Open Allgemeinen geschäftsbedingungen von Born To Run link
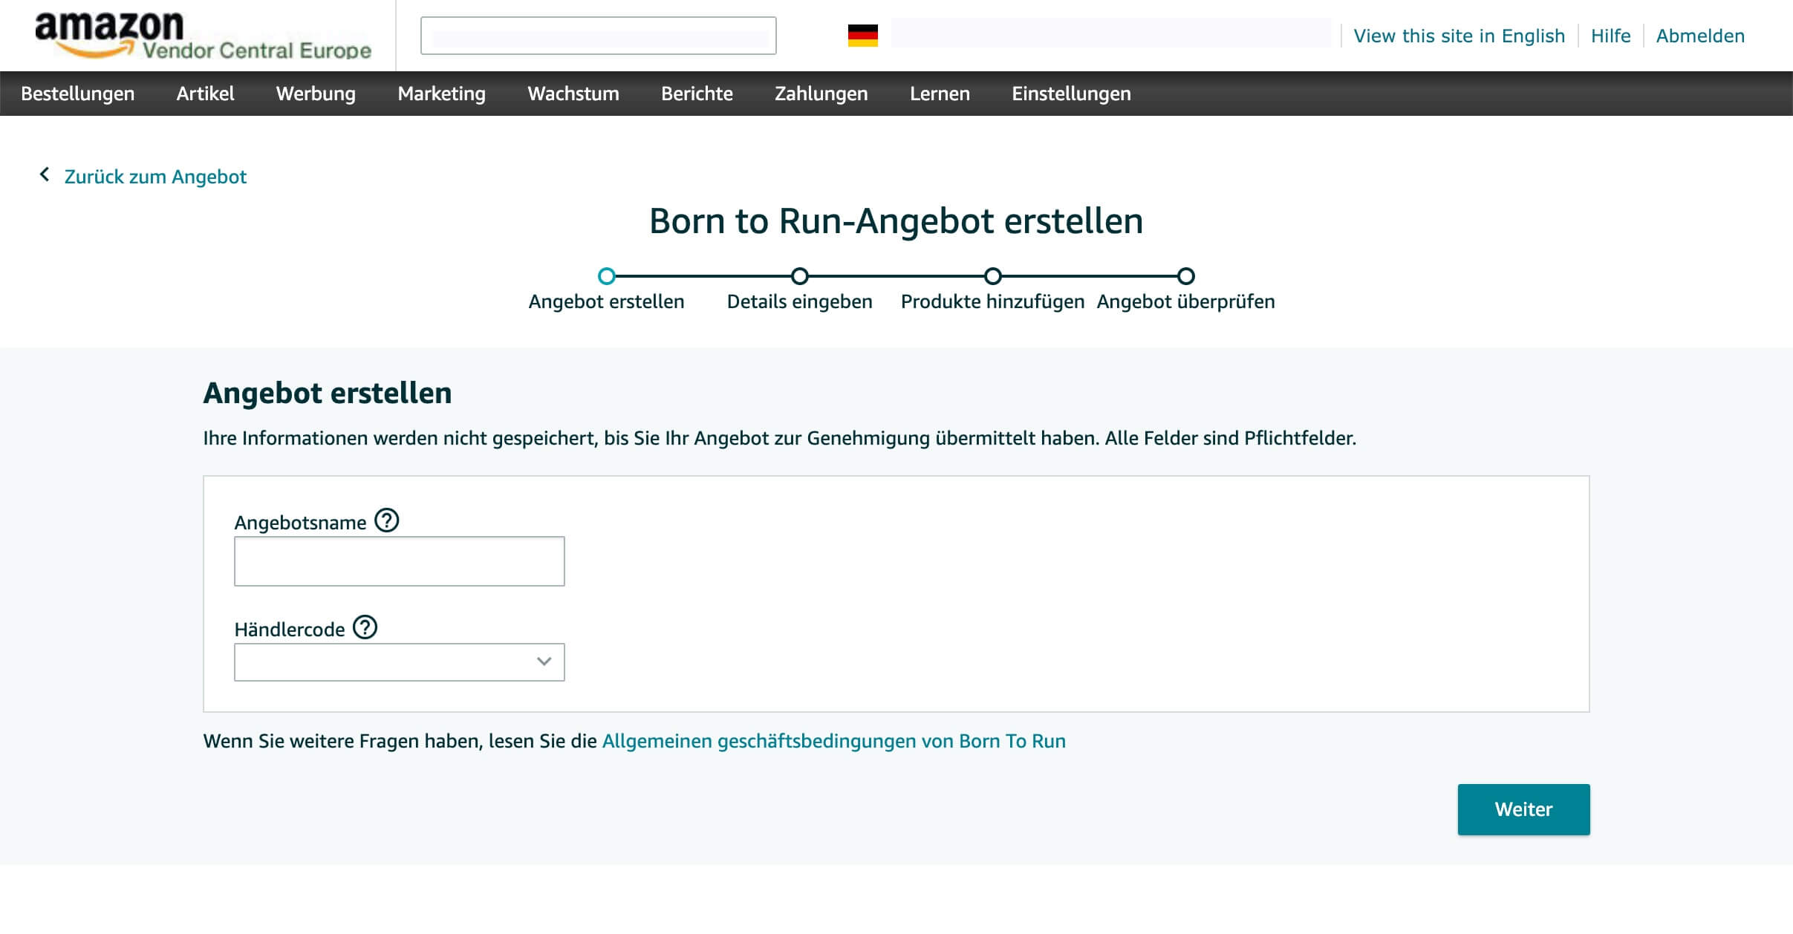This screenshot has width=1793, height=934. tap(833, 741)
